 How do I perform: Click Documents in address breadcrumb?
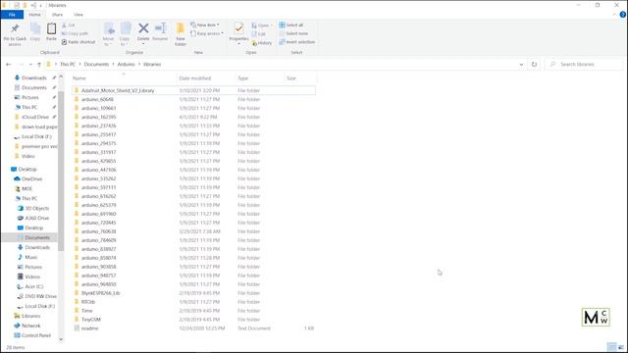[96, 64]
